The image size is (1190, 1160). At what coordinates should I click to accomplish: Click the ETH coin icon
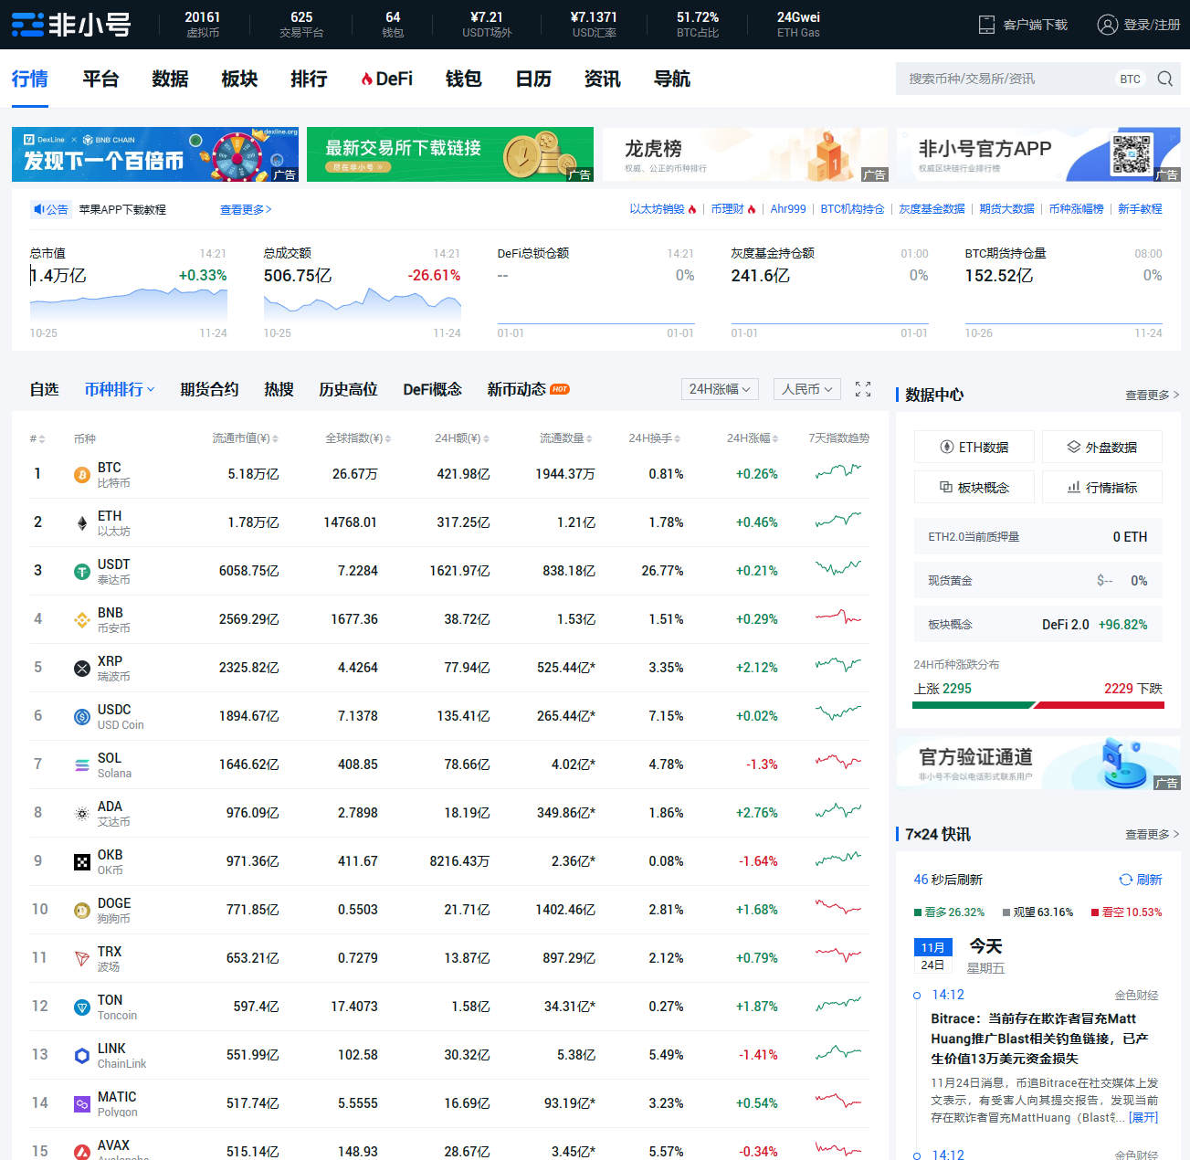pyautogui.click(x=82, y=522)
